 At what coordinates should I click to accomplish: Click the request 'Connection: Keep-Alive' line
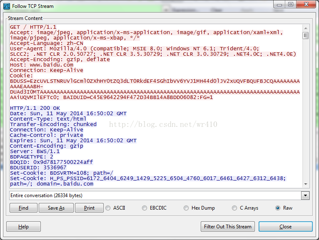[x=47, y=70]
